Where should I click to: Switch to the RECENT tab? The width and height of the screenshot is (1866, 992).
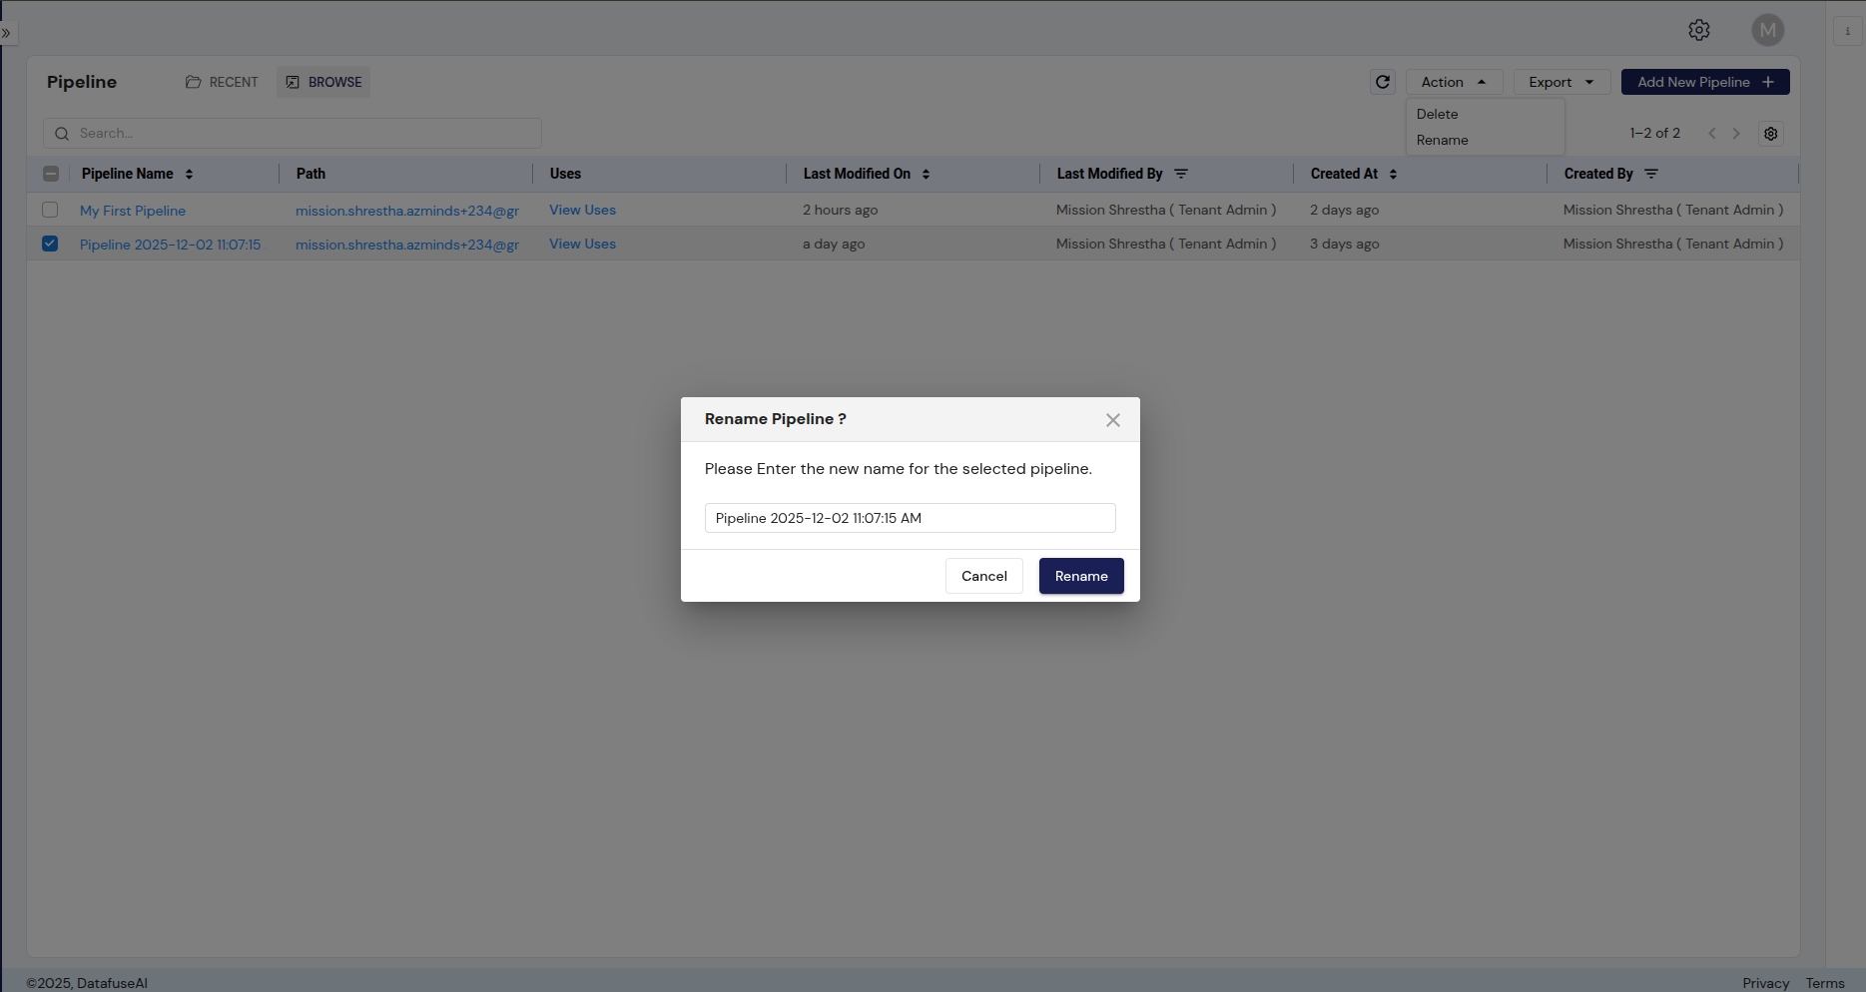tap(222, 82)
